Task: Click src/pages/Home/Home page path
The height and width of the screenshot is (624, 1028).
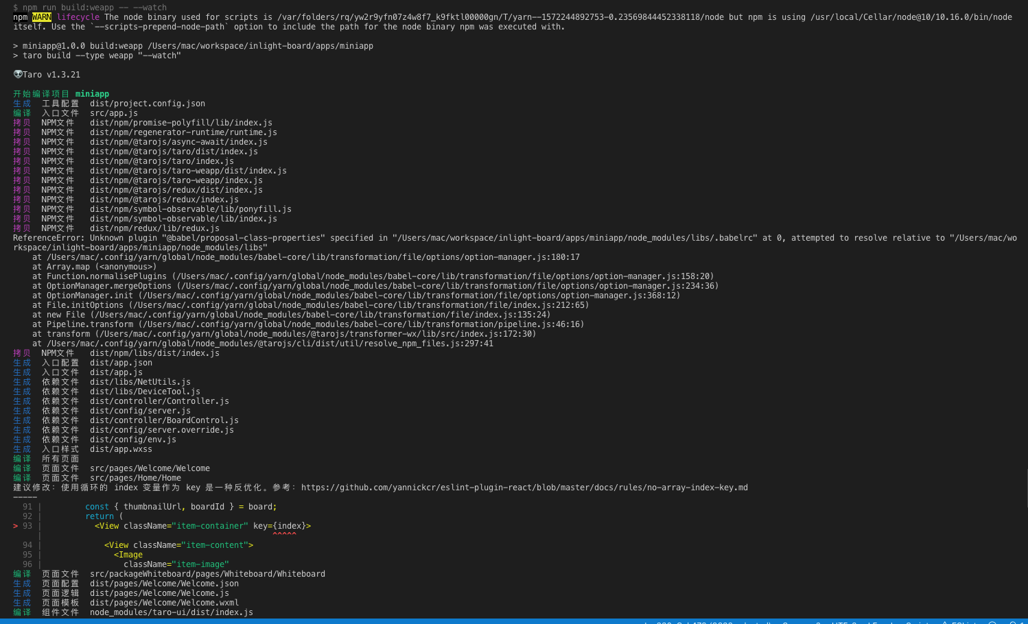Action: 135,478
